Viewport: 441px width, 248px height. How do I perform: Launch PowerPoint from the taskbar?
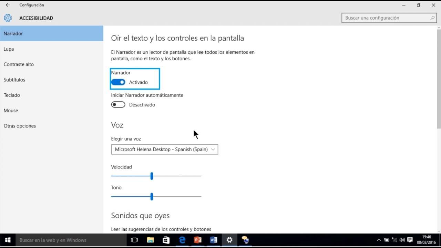198,240
